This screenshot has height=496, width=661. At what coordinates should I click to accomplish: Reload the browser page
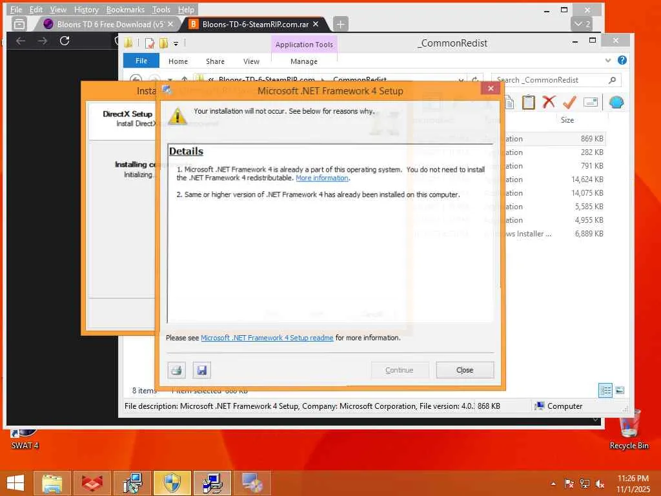coord(65,41)
